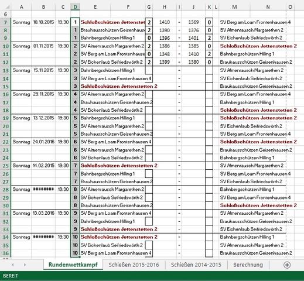Click round number 10 in row 34

pos(75,237)
